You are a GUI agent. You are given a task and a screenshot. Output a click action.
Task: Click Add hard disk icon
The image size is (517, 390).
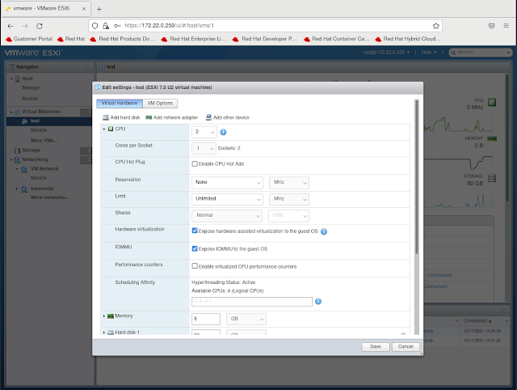click(106, 117)
